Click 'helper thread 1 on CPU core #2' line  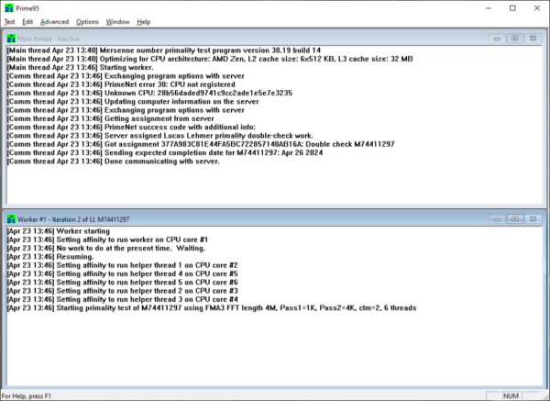click(123, 265)
